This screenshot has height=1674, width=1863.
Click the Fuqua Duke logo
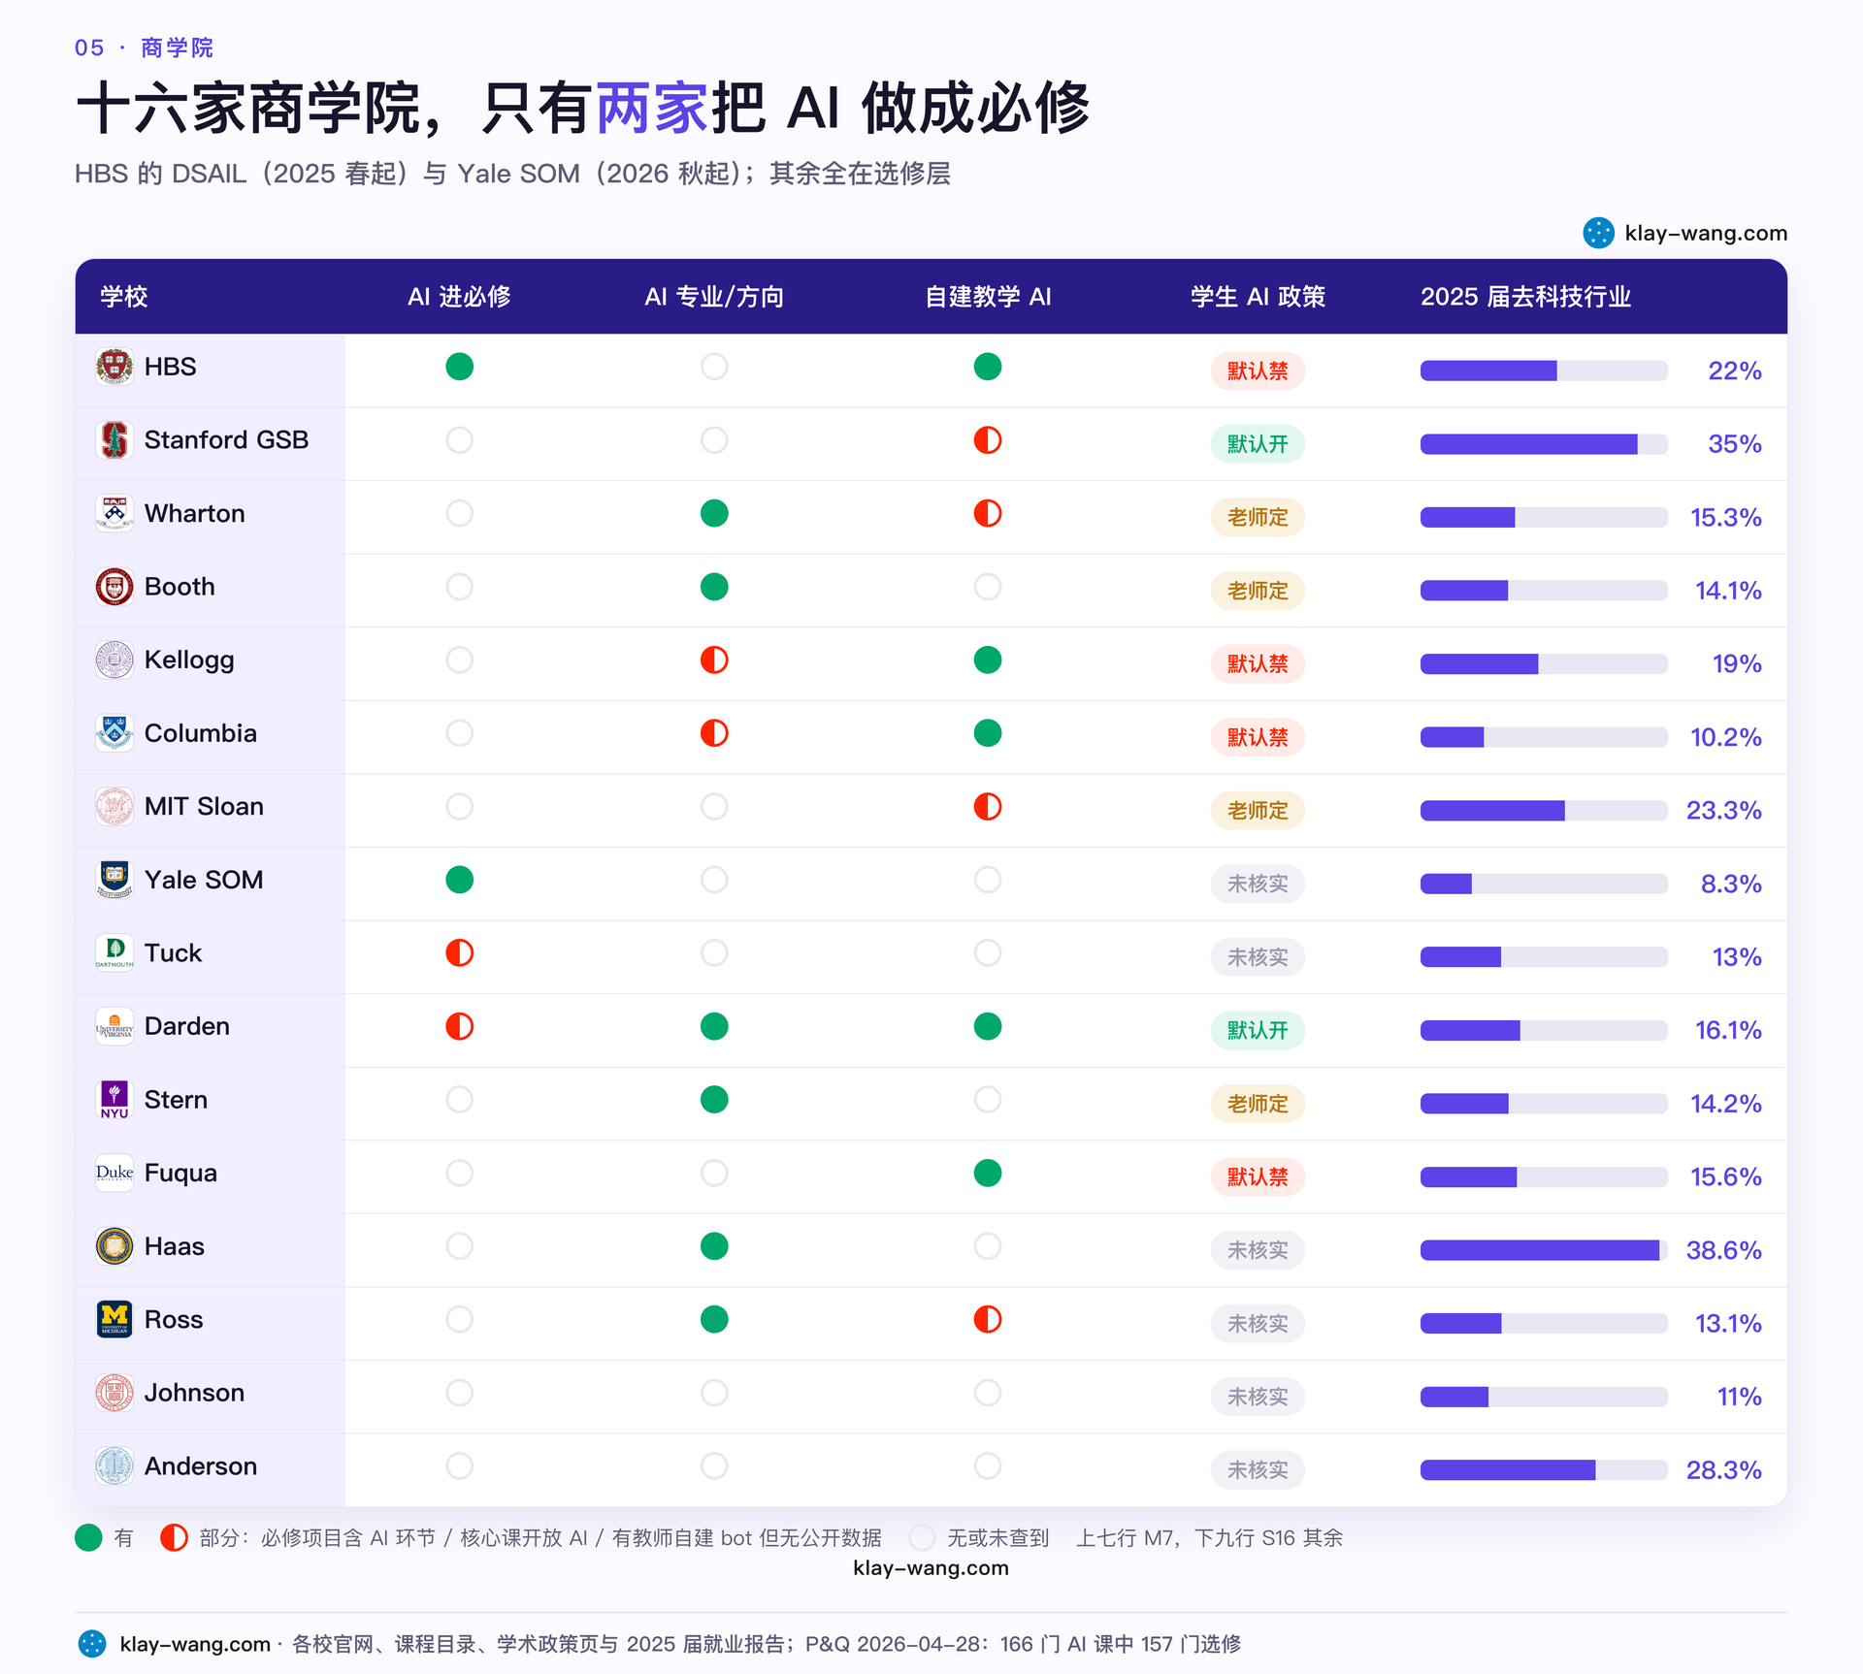pos(114,1173)
